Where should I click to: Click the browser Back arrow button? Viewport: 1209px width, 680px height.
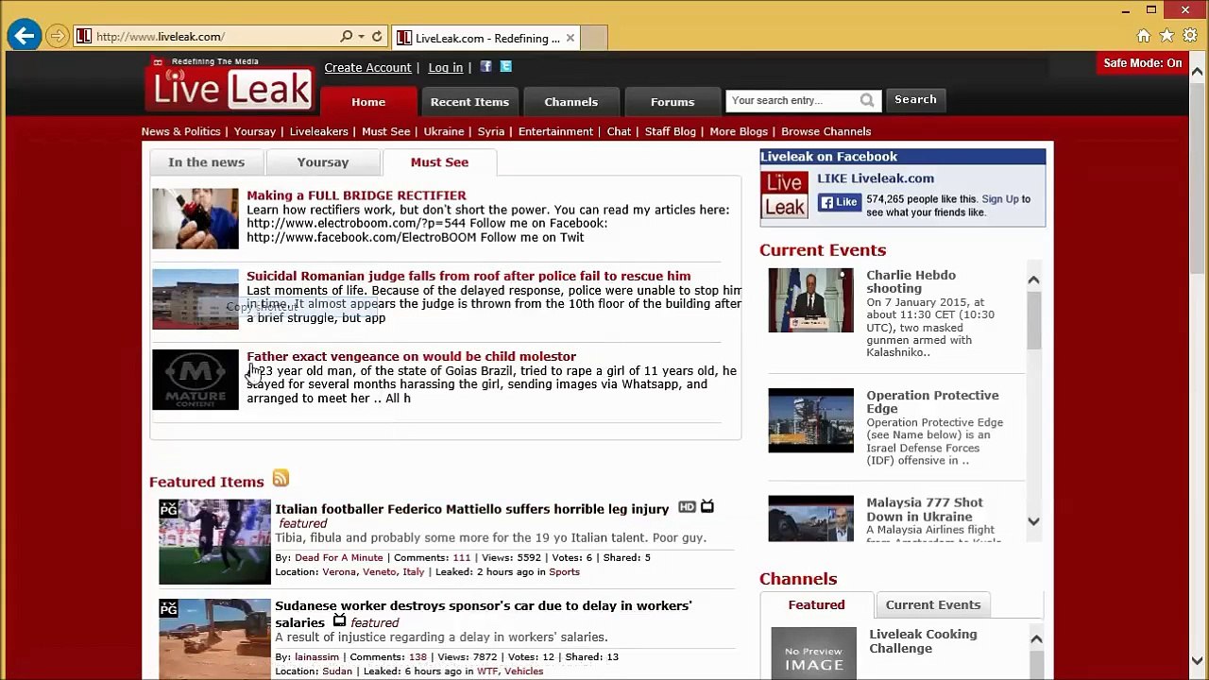[24, 36]
